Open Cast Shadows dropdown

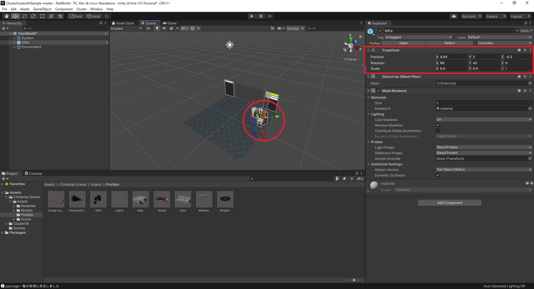coord(484,120)
